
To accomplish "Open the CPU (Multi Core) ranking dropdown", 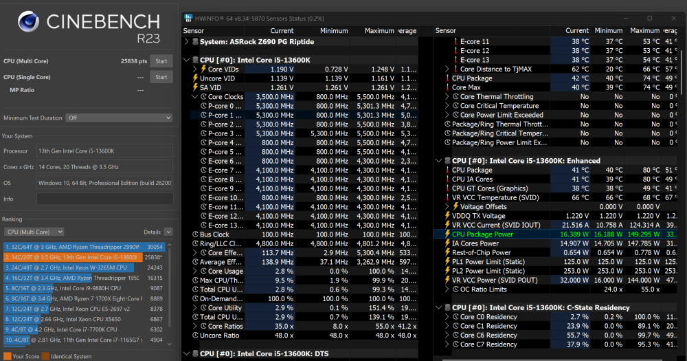I will pyautogui.click(x=34, y=232).
